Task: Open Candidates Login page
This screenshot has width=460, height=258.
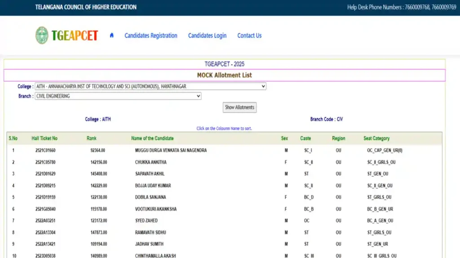Action: 207,35
